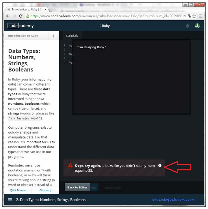Minimize the browser window
Image resolution: width=208 pixels, height=209 pixels.
point(185,5)
